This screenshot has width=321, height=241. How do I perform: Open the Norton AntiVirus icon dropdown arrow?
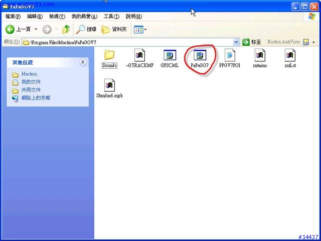[x=313, y=42]
